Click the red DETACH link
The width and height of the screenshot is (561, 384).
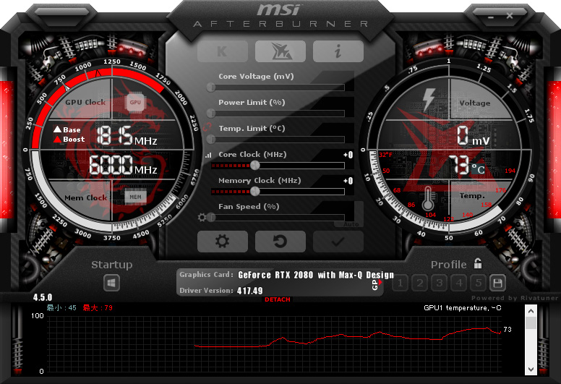278,299
